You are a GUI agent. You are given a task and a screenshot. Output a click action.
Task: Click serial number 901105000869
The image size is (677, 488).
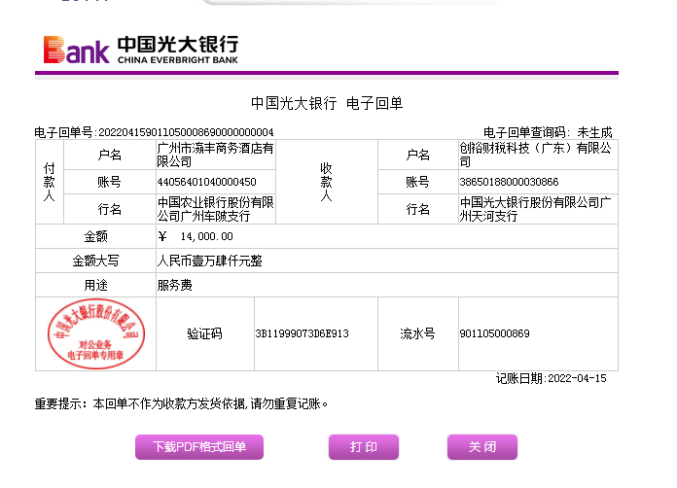pos(494,333)
